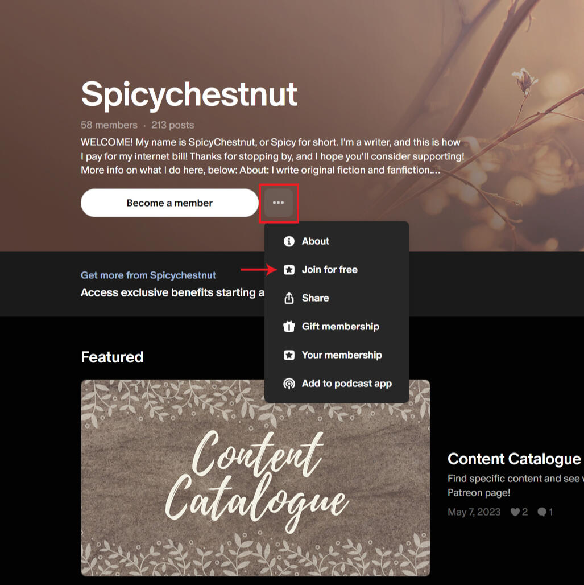
Task: Click the Become a member button
Action: (169, 203)
